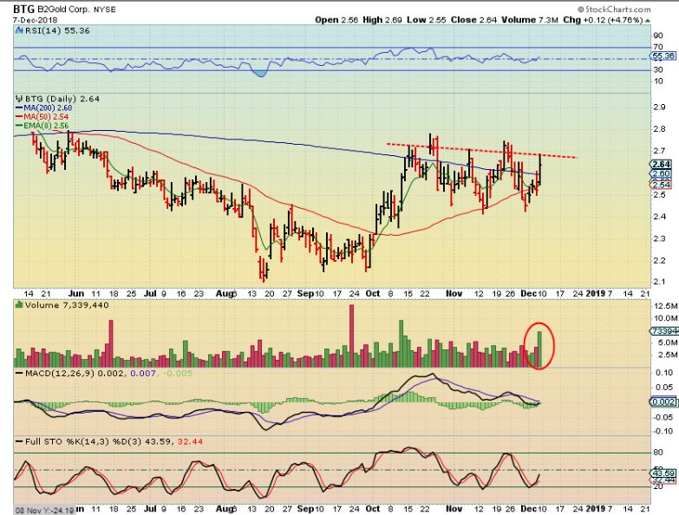Click the Close 2.64 value in header
This screenshot has width=679, height=515.
[473, 20]
